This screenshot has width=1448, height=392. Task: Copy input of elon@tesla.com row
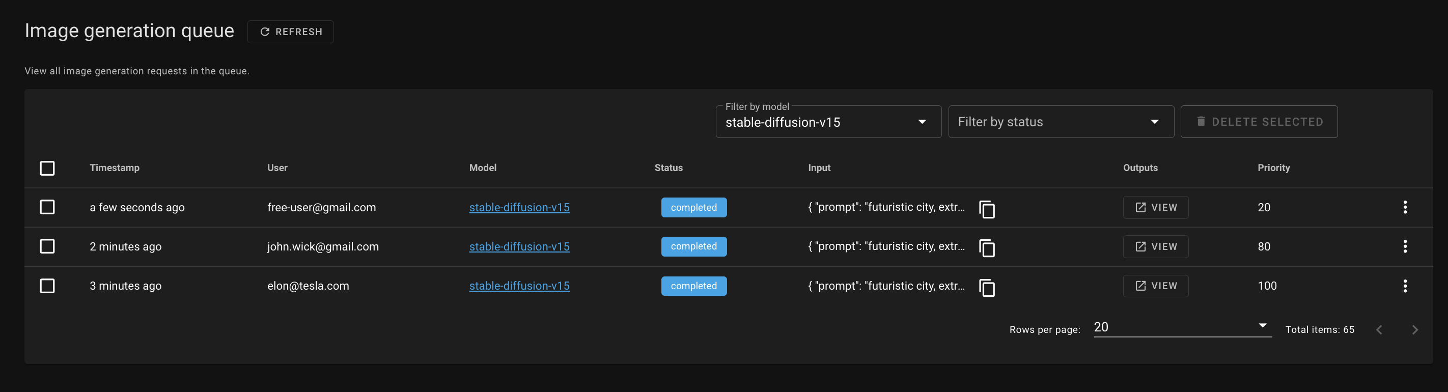coord(987,288)
